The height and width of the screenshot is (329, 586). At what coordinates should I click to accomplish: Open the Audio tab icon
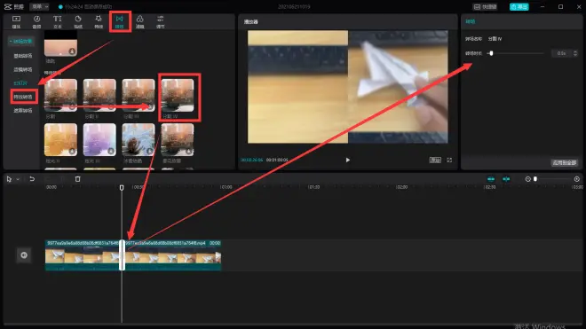pos(36,21)
